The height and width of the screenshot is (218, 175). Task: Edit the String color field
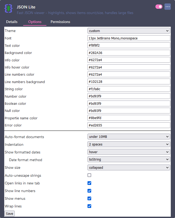tap(129, 89)
